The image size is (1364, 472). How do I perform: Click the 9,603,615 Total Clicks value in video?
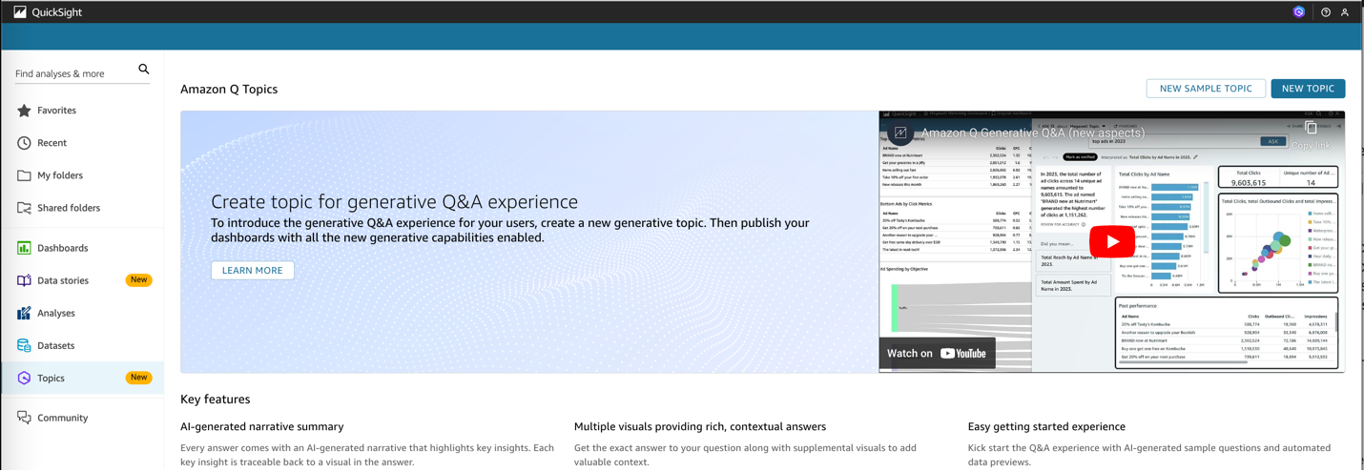(x=1249, y=182)
